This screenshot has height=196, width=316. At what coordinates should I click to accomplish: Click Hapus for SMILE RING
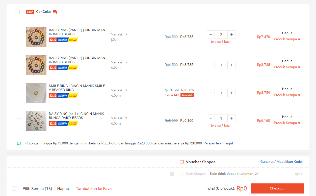click(287, 89)
